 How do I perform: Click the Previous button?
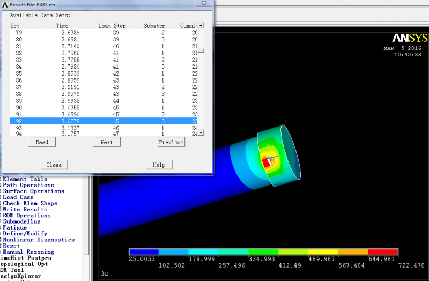(x=171, y=142)
